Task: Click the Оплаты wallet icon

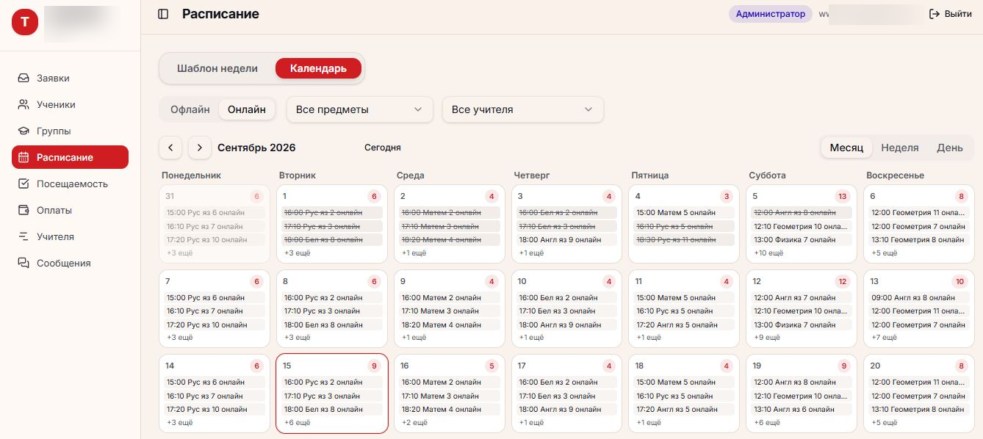Action: 24,210
